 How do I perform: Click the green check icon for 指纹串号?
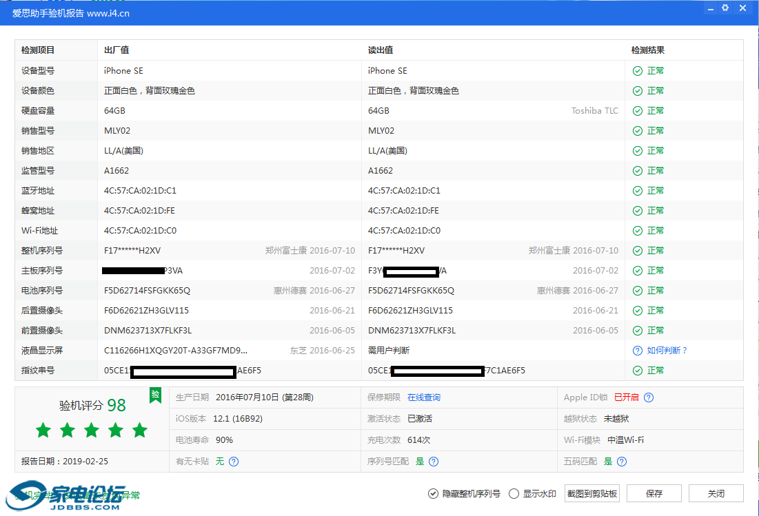638,371
